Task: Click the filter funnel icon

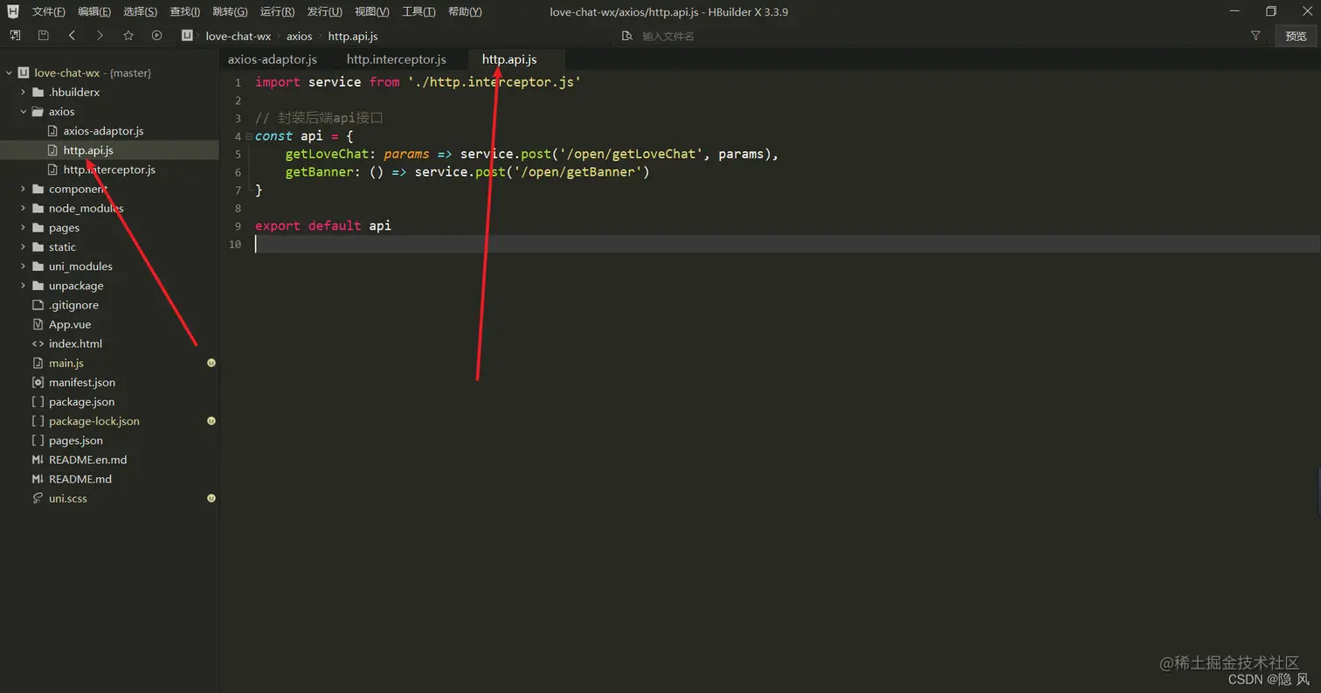Action: click(1255, 36)
